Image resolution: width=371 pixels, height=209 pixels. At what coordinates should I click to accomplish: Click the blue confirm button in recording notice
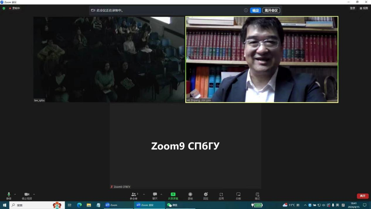click(x=255, y=11)
